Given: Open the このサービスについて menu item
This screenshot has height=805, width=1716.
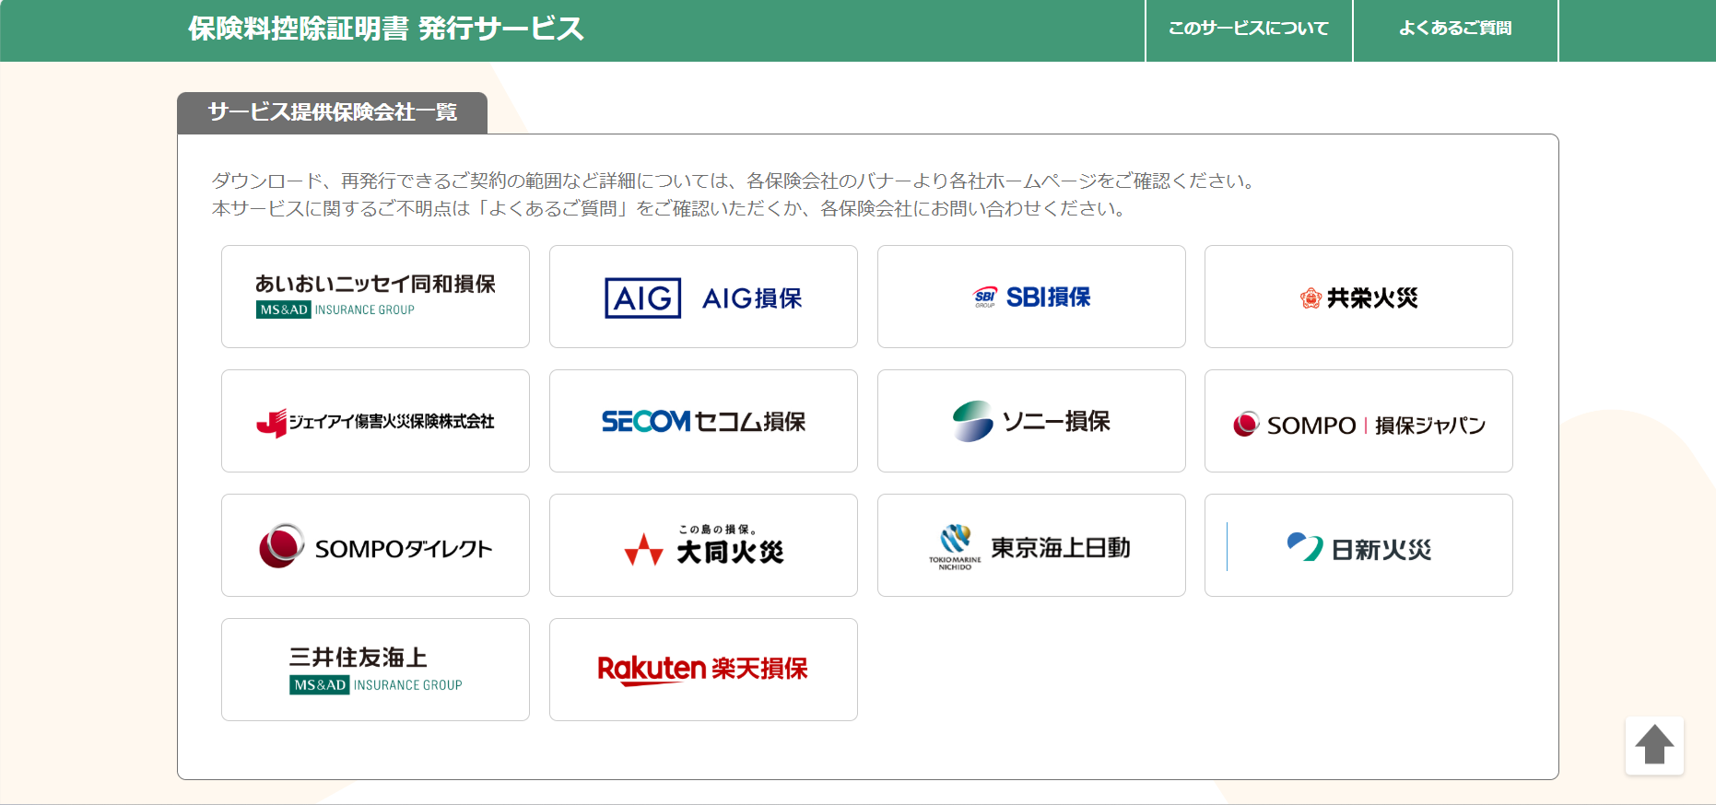Looking at the screenshot, I should 1248,29.
